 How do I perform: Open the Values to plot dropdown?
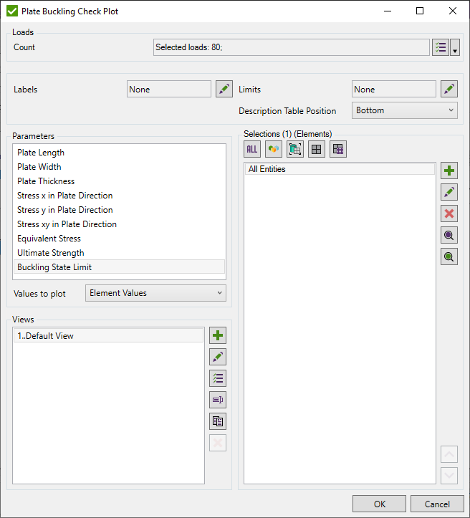pos(155,293)
